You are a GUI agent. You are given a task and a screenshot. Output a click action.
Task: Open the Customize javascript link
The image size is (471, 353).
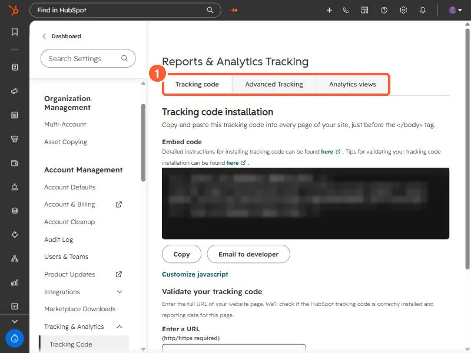click(x=195, y=274)
